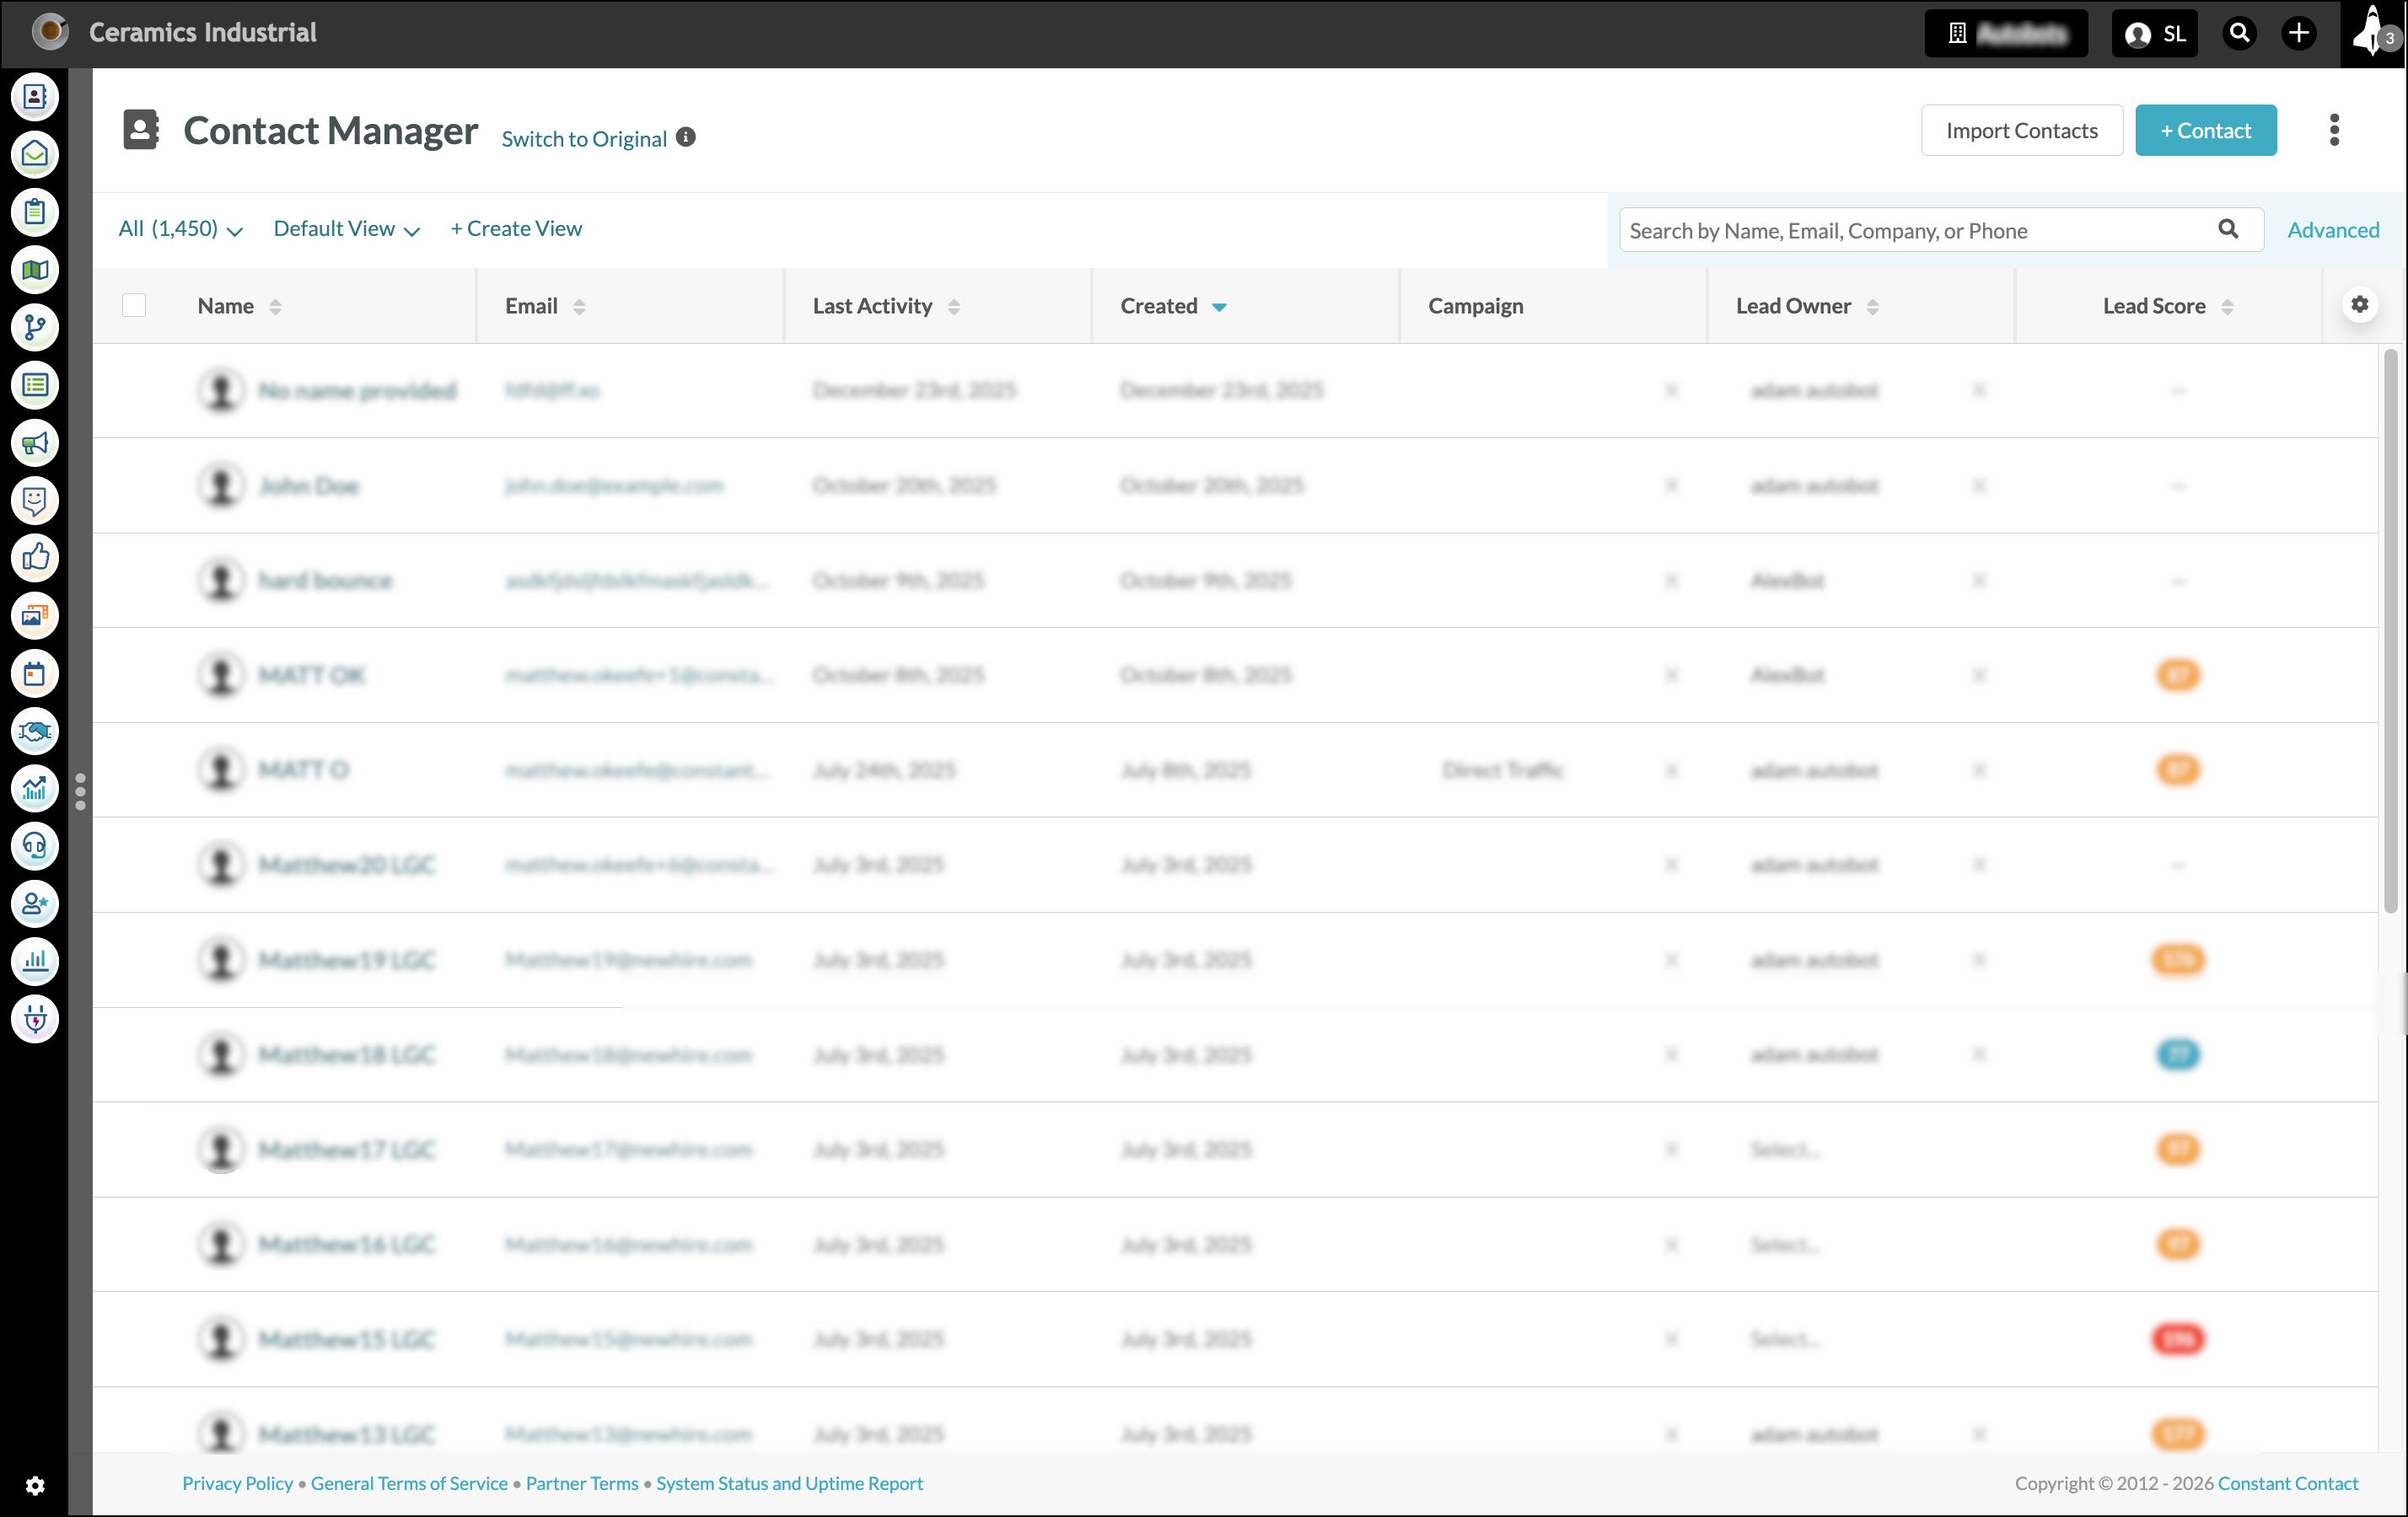
Task: Click the headset support sidebar icon
Action: [x=35, y=846]
